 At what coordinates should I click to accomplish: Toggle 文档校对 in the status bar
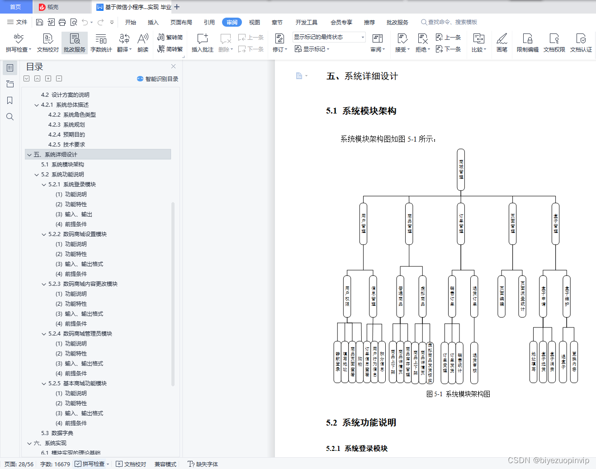[131, 464]
